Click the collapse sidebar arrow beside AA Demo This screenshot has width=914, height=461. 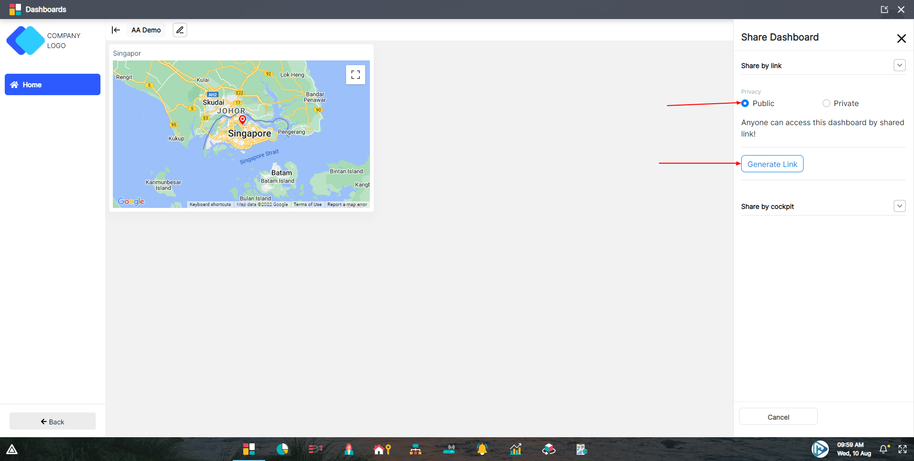coord(116,29)
